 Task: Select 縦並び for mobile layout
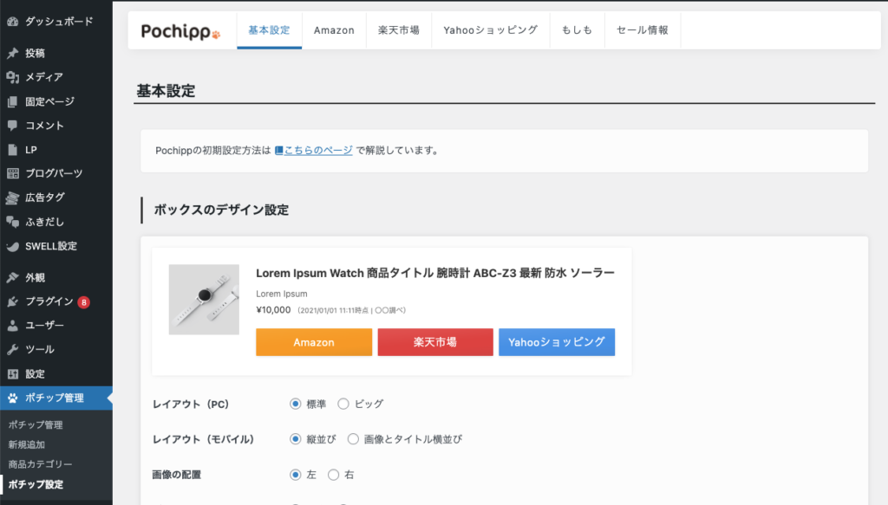[295, 439]
